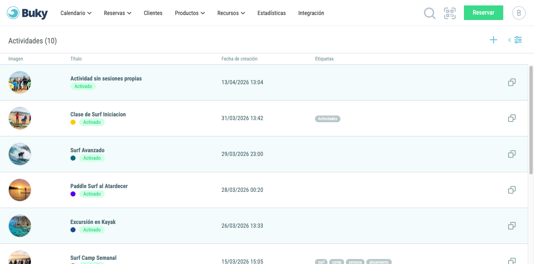Click the Etiquetas column header

click(x=324, y=59)
